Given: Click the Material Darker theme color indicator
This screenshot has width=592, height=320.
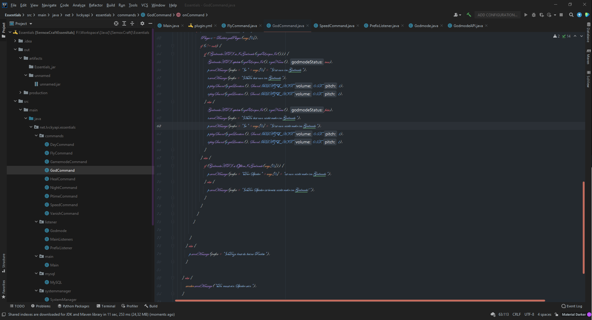Looking at the screenshot, I should pyautogui.click(x=589, y=314).
